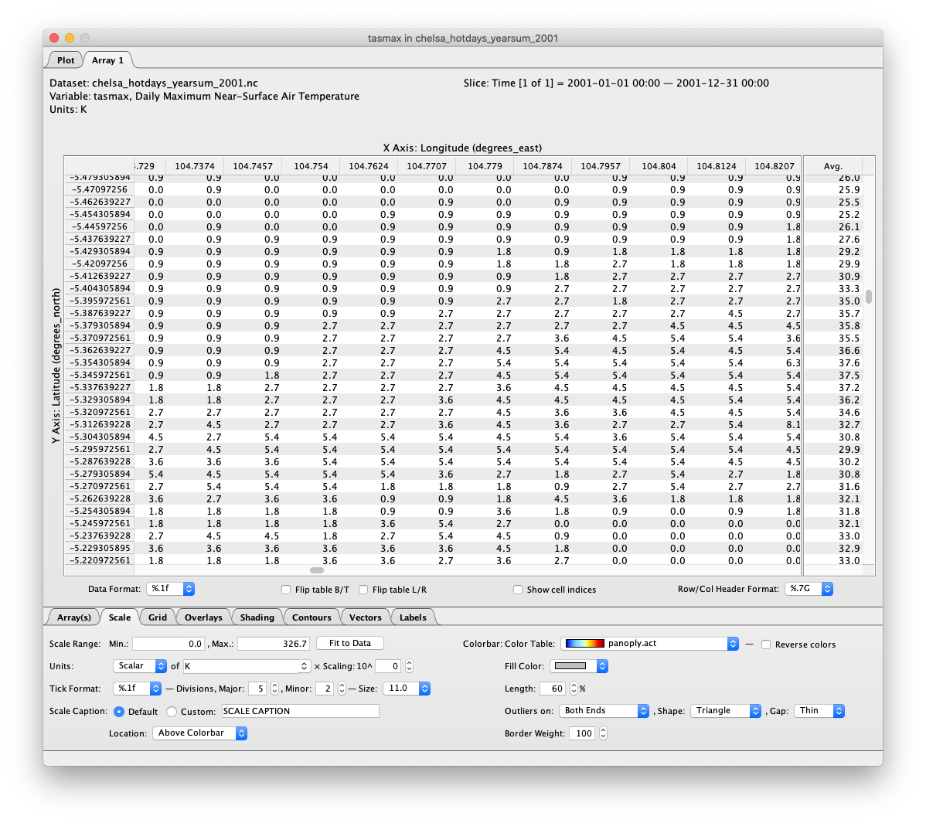Open the Data Format dropdown

point(171,589)
